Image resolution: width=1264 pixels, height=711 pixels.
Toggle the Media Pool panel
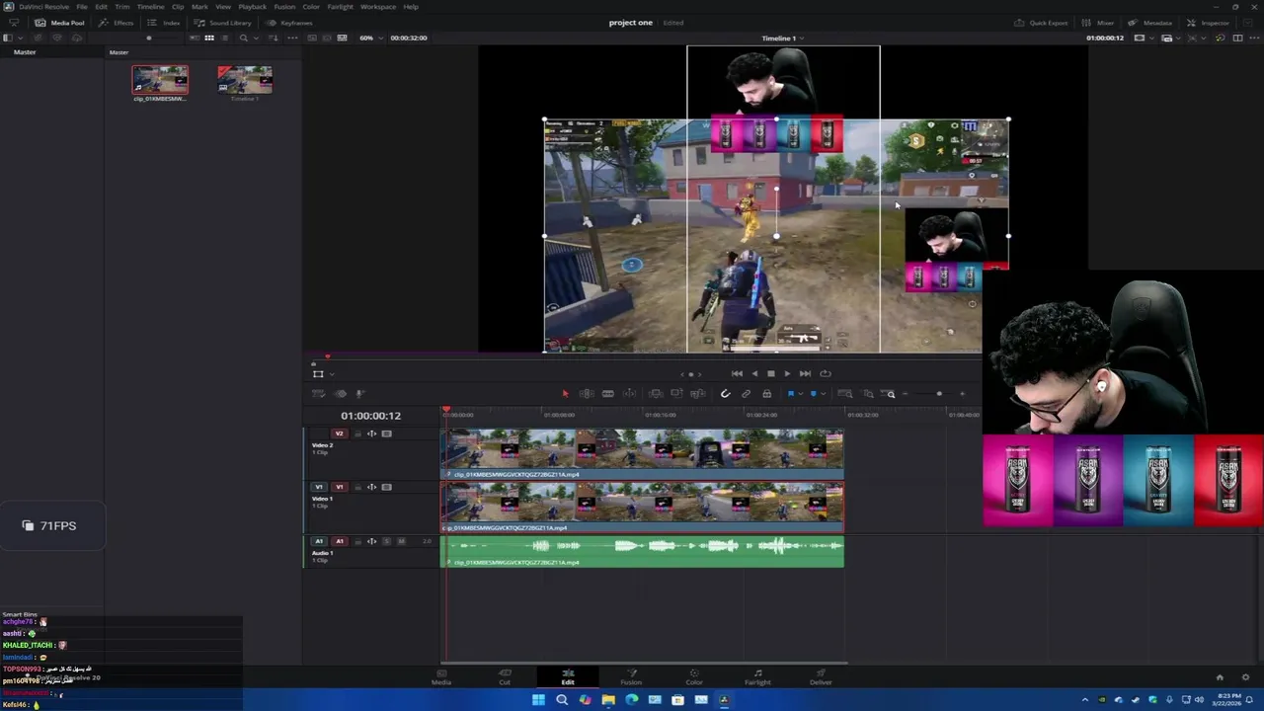[59, 23]
